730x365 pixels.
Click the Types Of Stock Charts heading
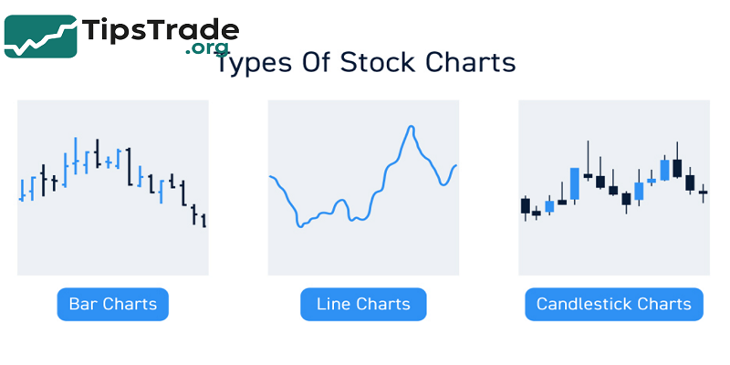tap(365, 63)
